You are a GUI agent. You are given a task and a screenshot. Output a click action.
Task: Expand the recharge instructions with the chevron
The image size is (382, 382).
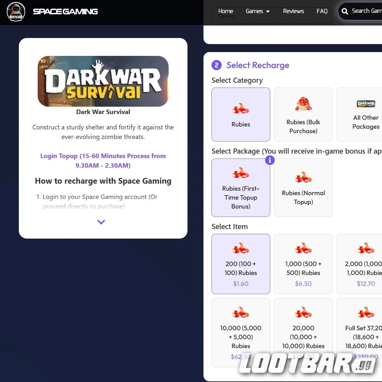[x=101, y=222]
